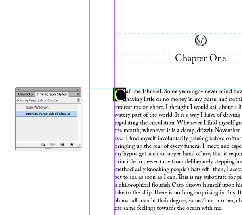
Task: Create new paragraph style icon
Action: click(62, 145)
